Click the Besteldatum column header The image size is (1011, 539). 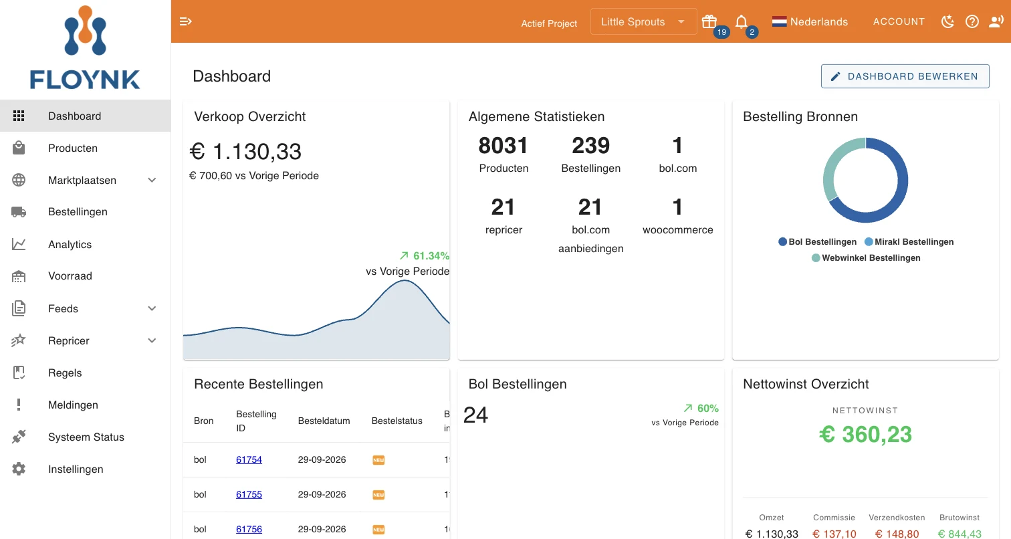pos(324,421)
